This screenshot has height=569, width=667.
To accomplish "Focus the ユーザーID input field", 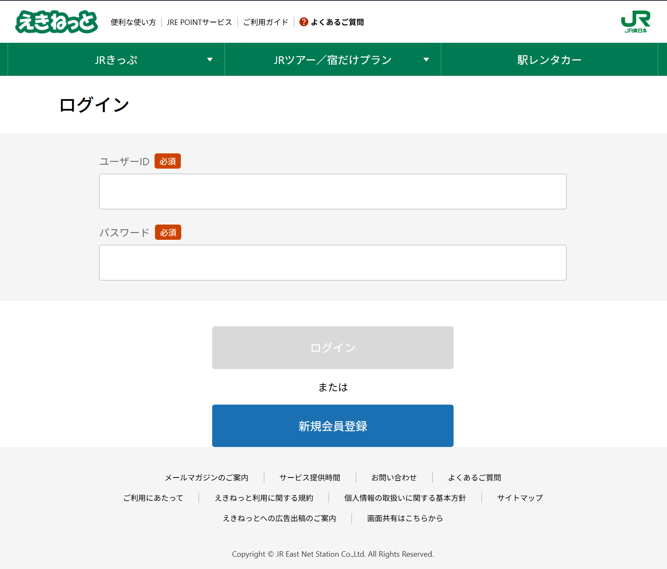I will (x=332, y=192).
